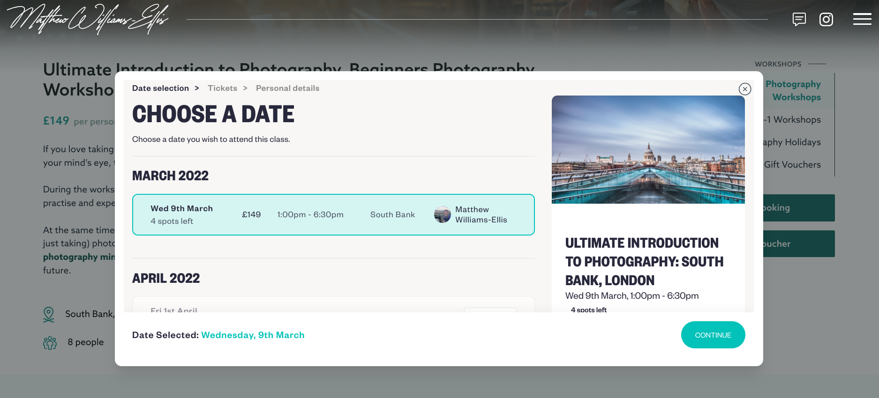Viewport: 879px width, 398px height.
Task: Open the 1-1 Workshops sidebar link
Action: [792, 119]
